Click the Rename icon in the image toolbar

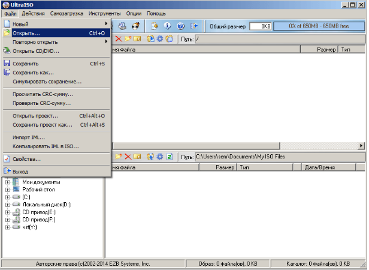137,39
